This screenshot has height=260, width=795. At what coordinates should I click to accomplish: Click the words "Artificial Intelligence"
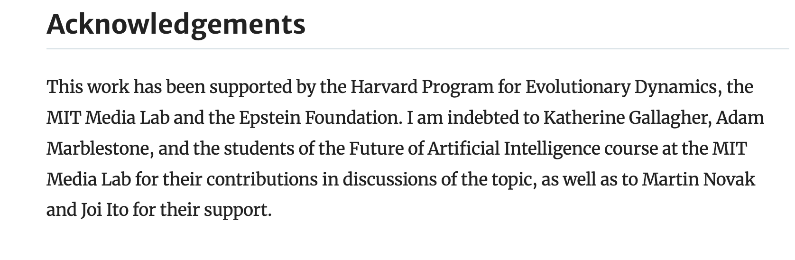tap(514, 149)
